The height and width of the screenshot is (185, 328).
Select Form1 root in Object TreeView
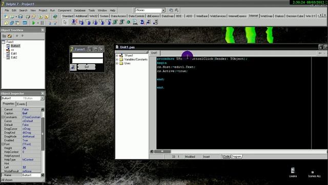10,42
